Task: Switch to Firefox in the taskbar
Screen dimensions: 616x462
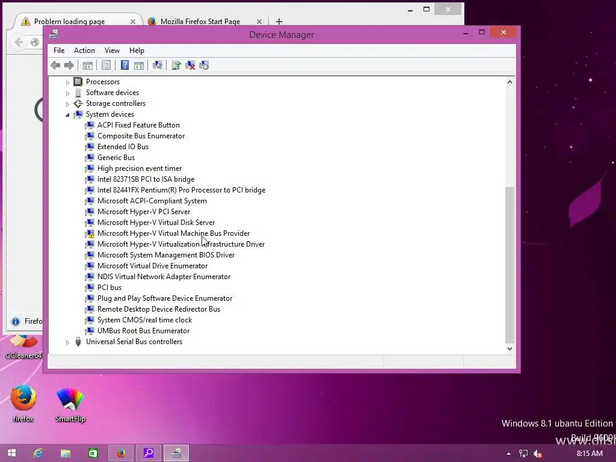Action: pyautogui.click(x=121, y=453)
